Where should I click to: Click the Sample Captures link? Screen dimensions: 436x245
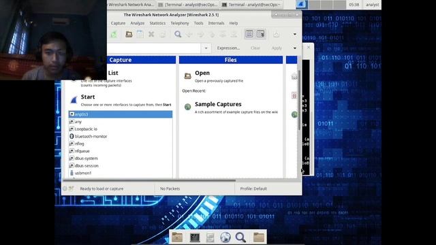coord(218,104)
